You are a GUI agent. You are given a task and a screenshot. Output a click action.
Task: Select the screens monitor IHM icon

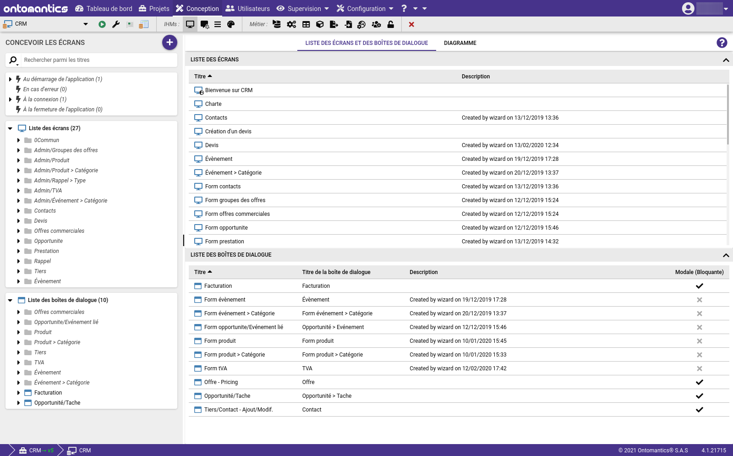pyautogui.click(x=190, y=24)
